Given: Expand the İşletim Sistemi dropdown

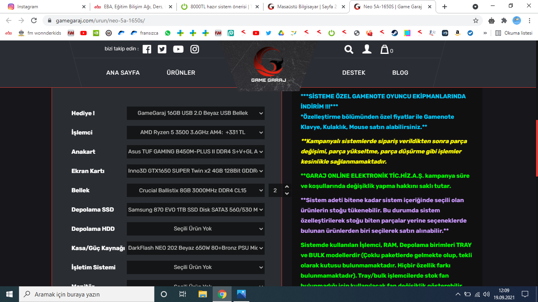Looking at the screenshot, I should point(196,267).
